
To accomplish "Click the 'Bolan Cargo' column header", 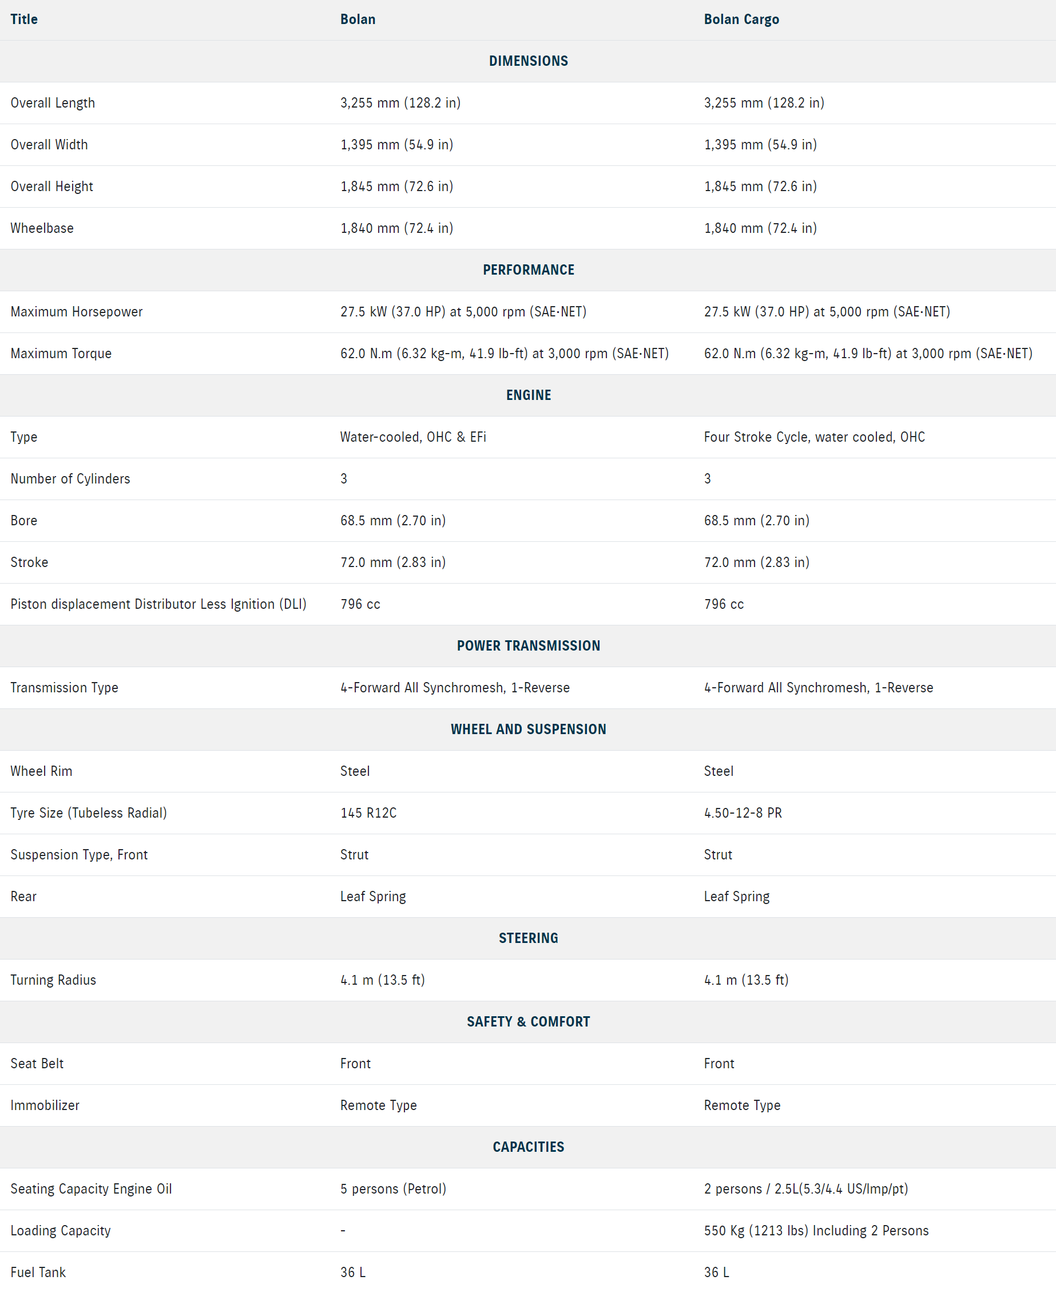I will coord(741,19).
